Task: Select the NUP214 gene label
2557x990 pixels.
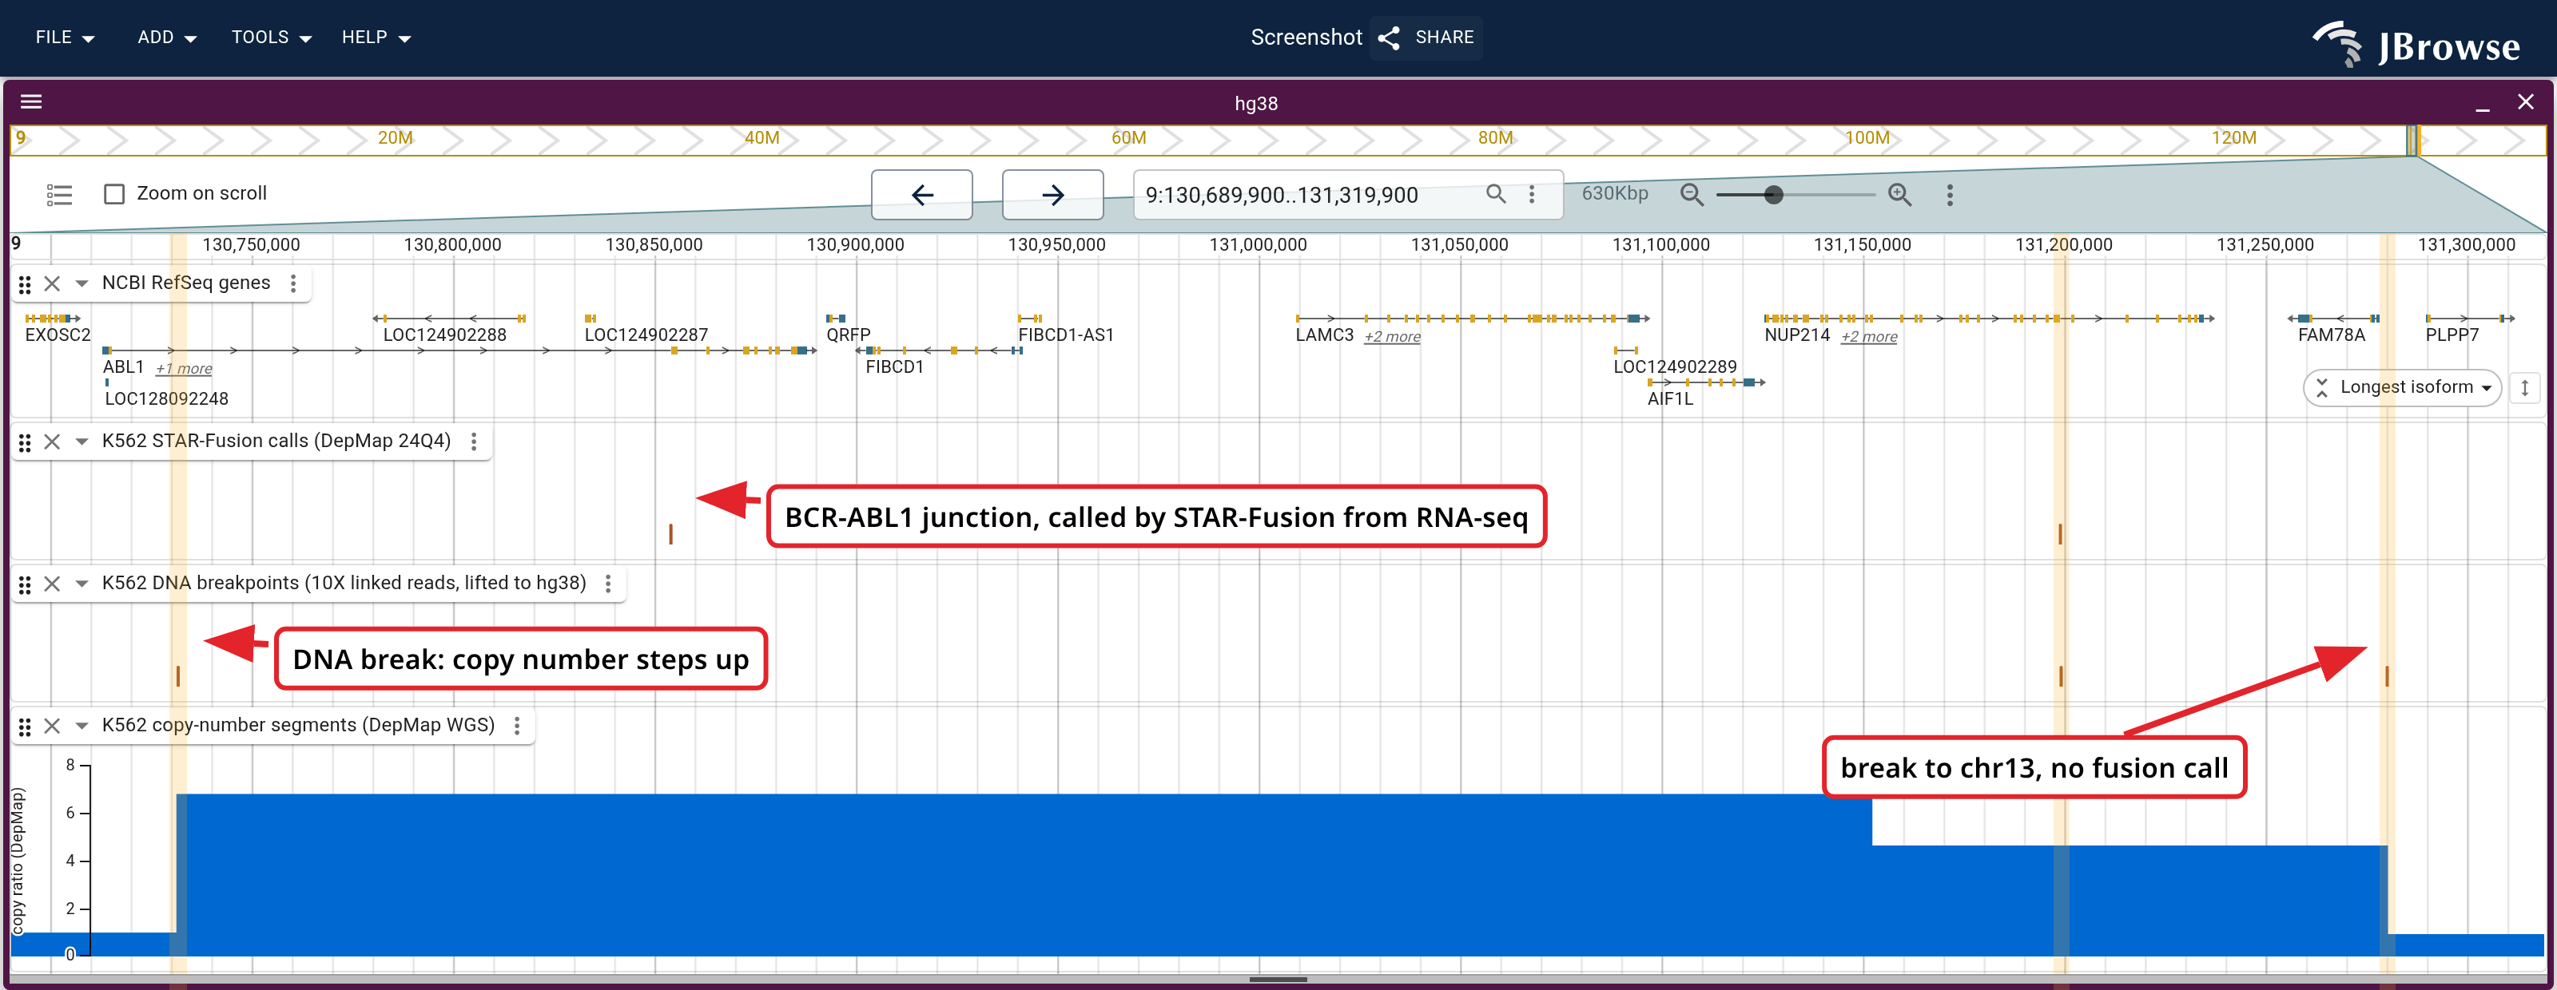Action: 1796,335
